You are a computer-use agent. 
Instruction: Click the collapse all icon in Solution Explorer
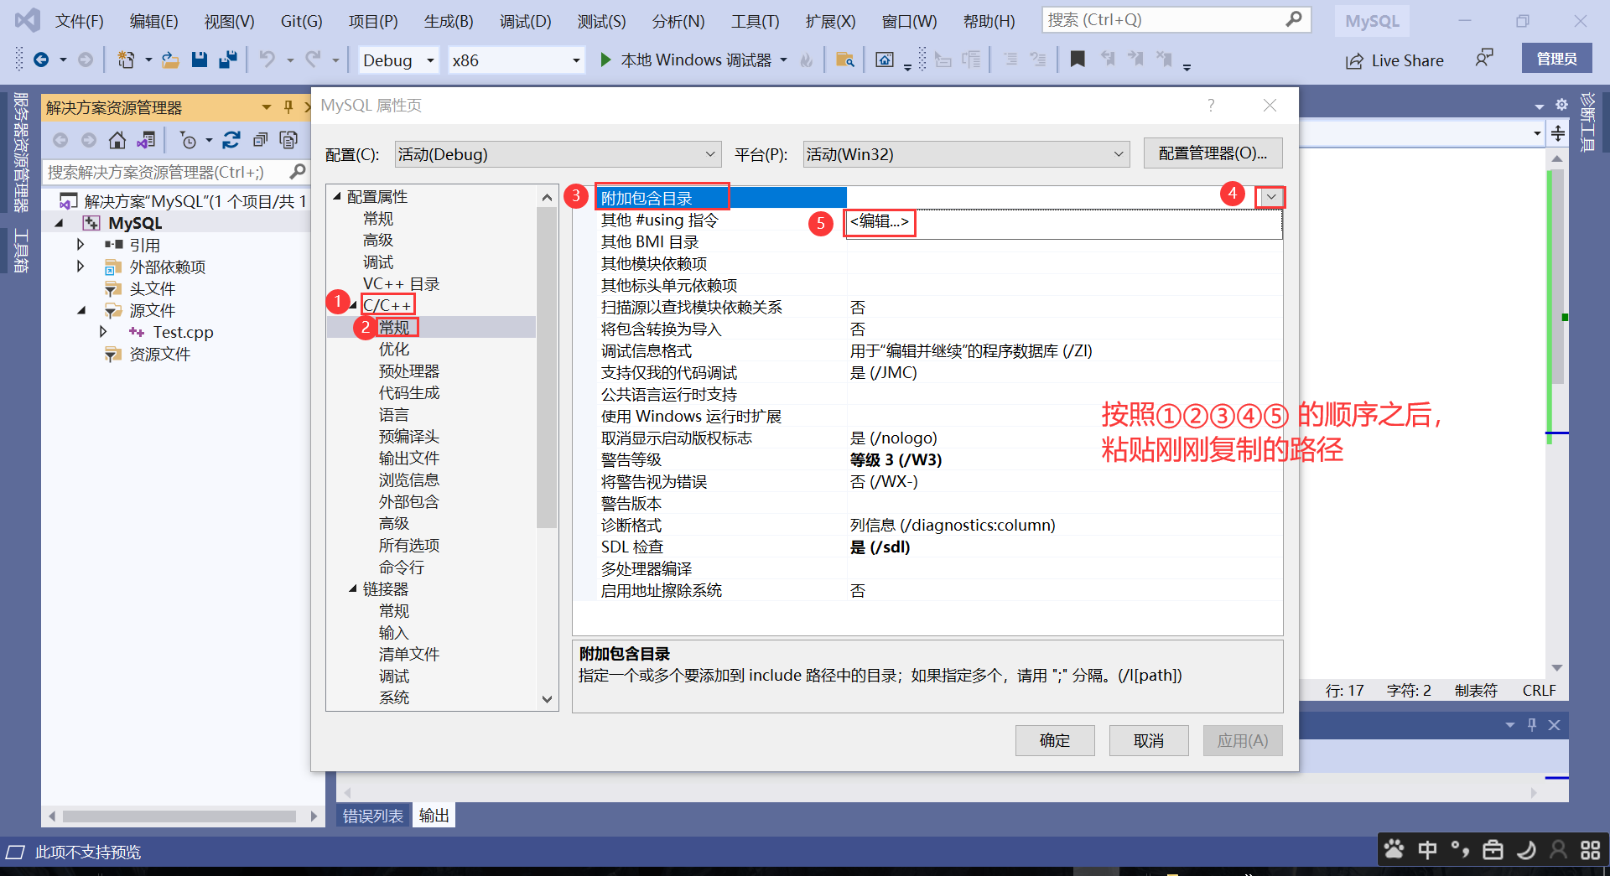point(261,140)
